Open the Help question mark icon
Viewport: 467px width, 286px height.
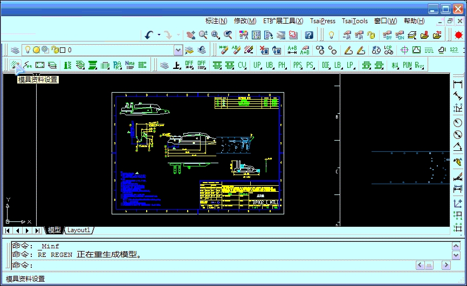click(x=309, y=35)
